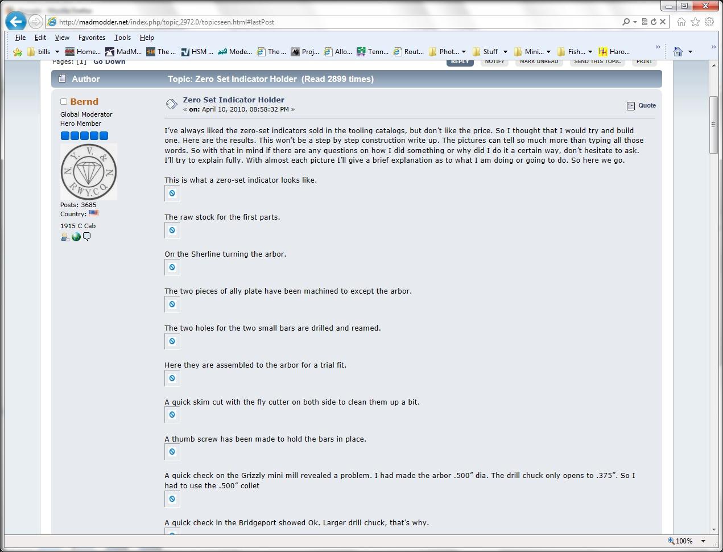Open the MadM... favorites bookmark
The width and height of the screenshot is (723, 552).
[x=123, y=52]
